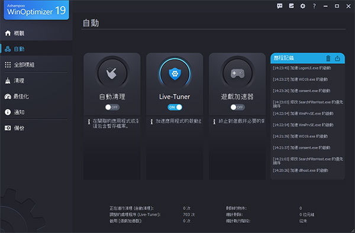The image size is (355, 233).
Task: Click the camera icon beside 備份
Action: point(8,128)
